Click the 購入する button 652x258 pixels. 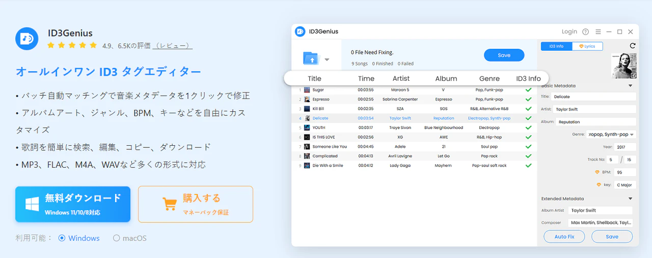[196, 204]
